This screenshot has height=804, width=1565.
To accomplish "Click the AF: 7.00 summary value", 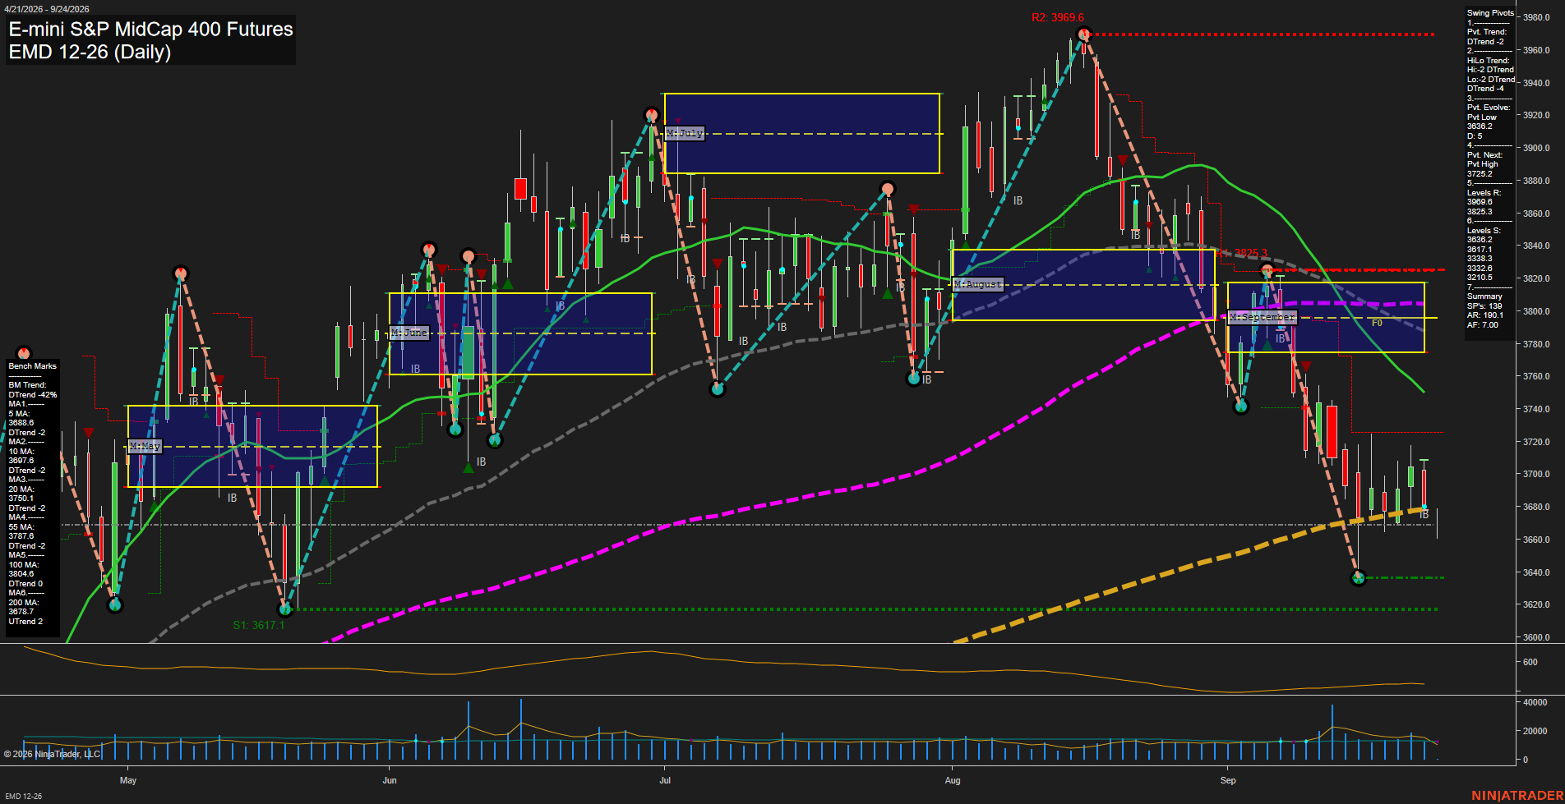I will 1483,325.
